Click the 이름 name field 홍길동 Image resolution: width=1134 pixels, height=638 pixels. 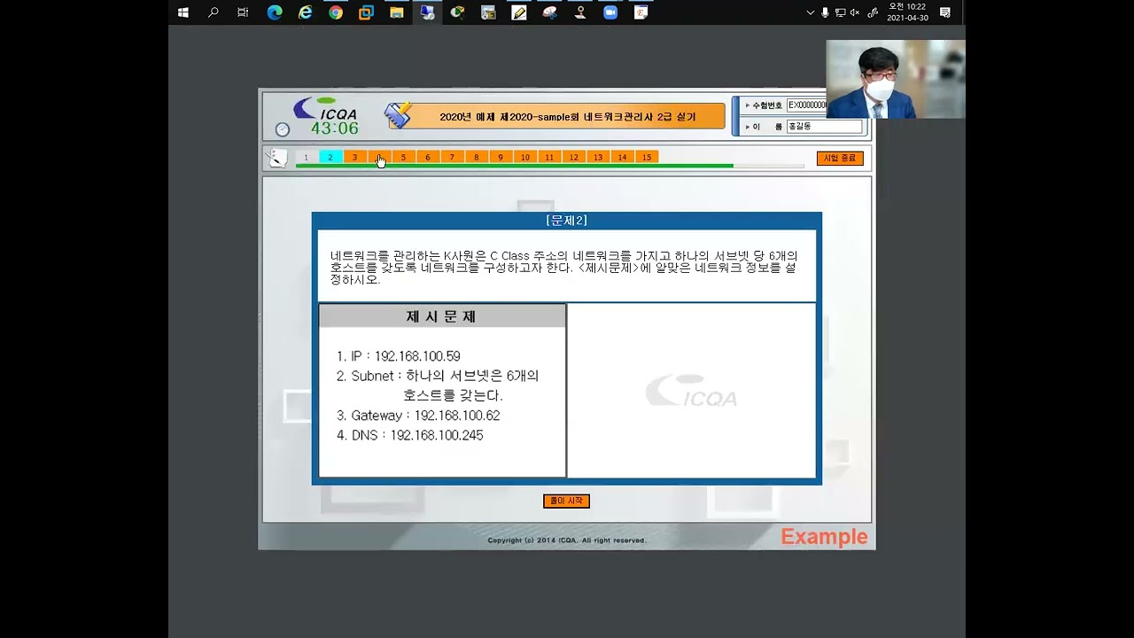pyautogui.click(x=824, y=127)
